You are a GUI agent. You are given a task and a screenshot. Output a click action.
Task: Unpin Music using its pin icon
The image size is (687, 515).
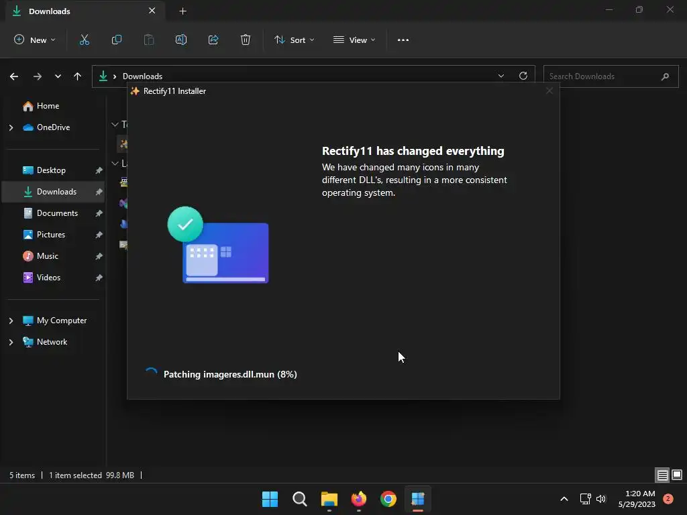[99, 256]
